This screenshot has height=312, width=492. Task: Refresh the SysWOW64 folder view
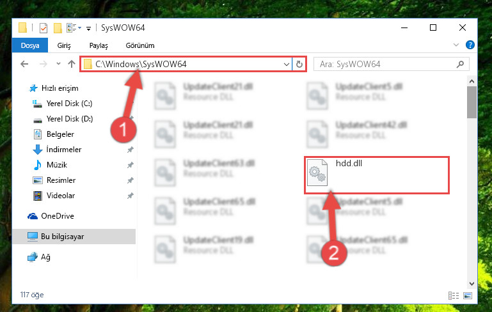pos(299,64)
